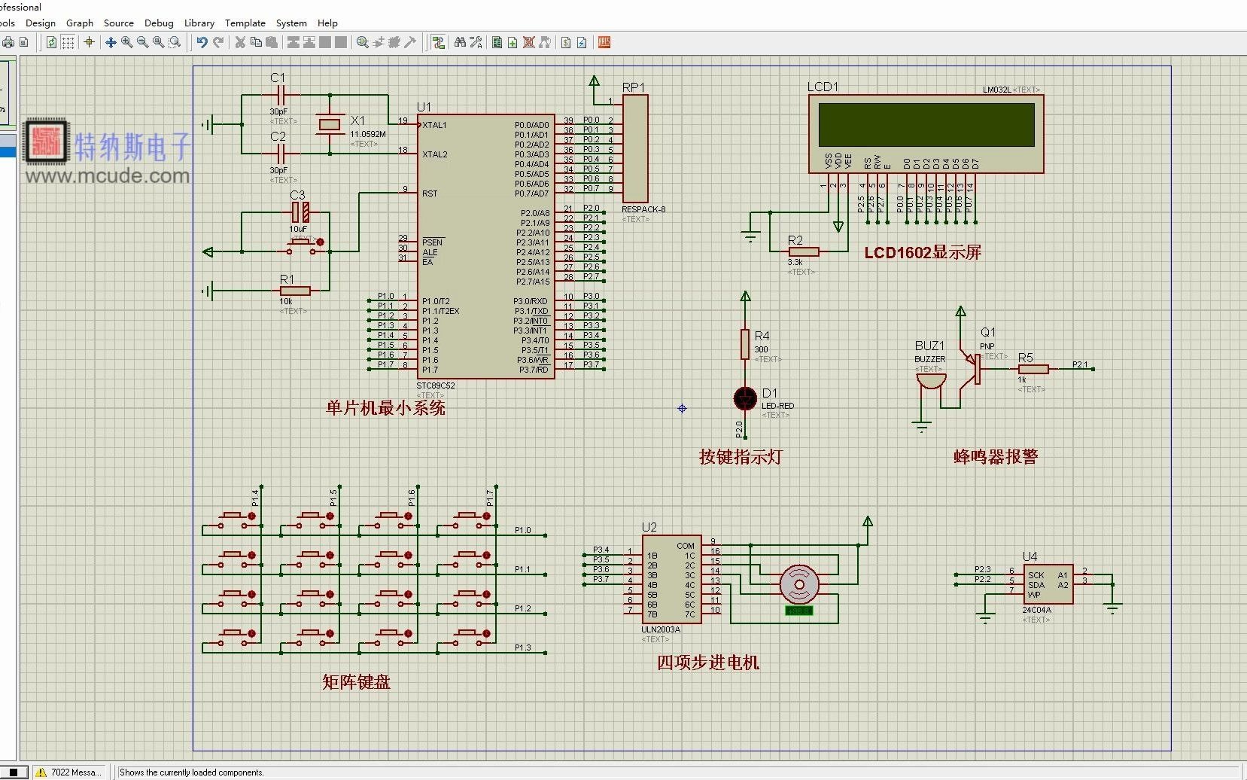The image size is (1247, 780).
Task: Click the zoom out magnifier
Action: pos(142,43)
